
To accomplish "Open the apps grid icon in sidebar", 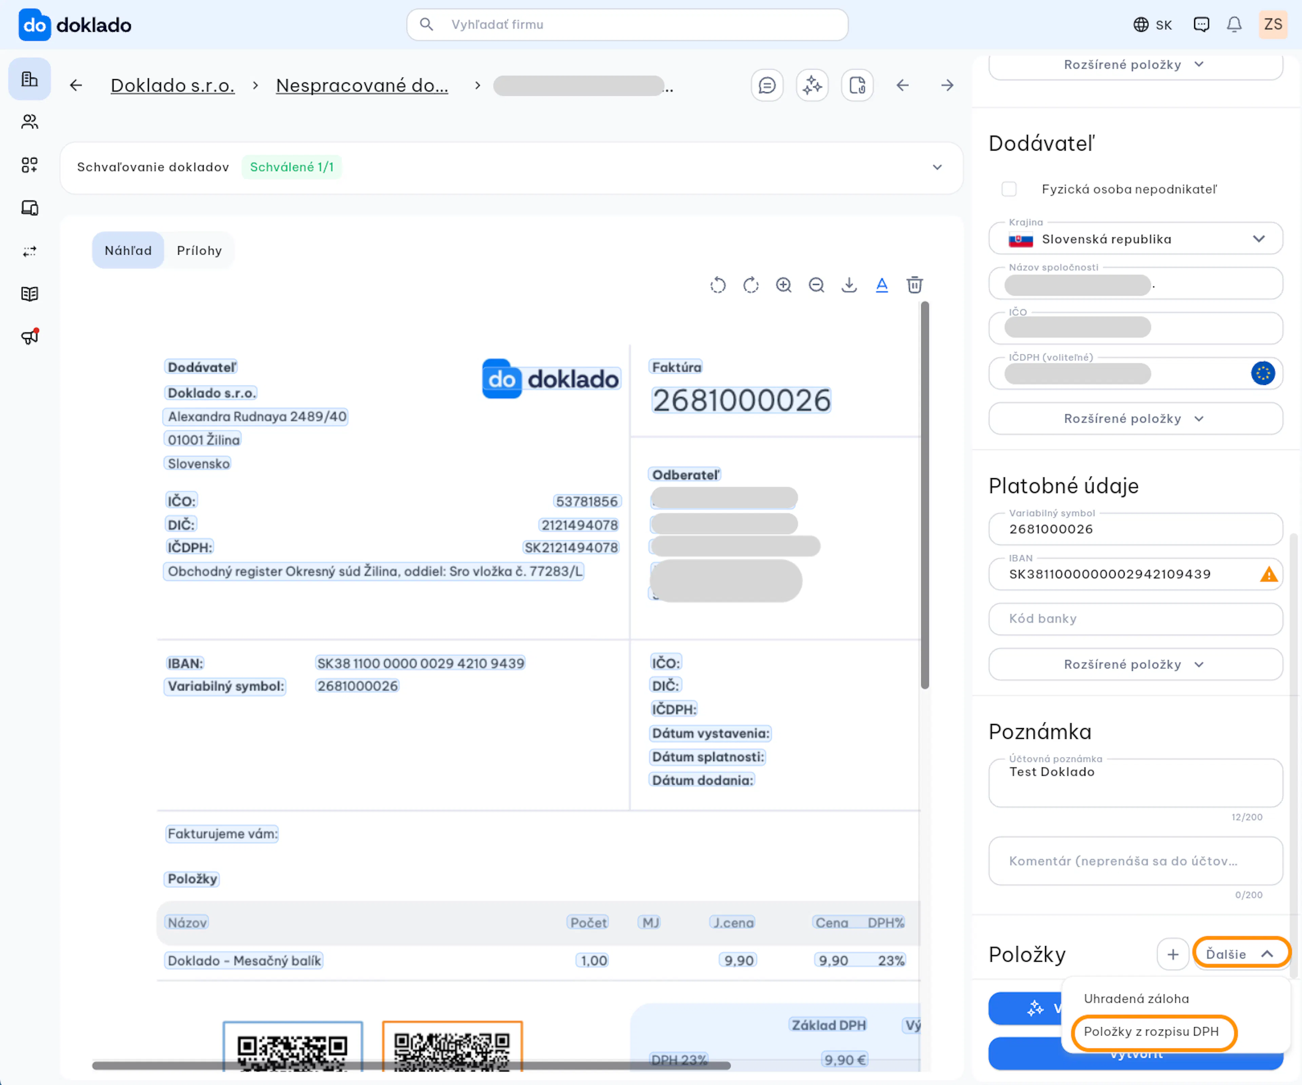I will [x=29, y=165].
